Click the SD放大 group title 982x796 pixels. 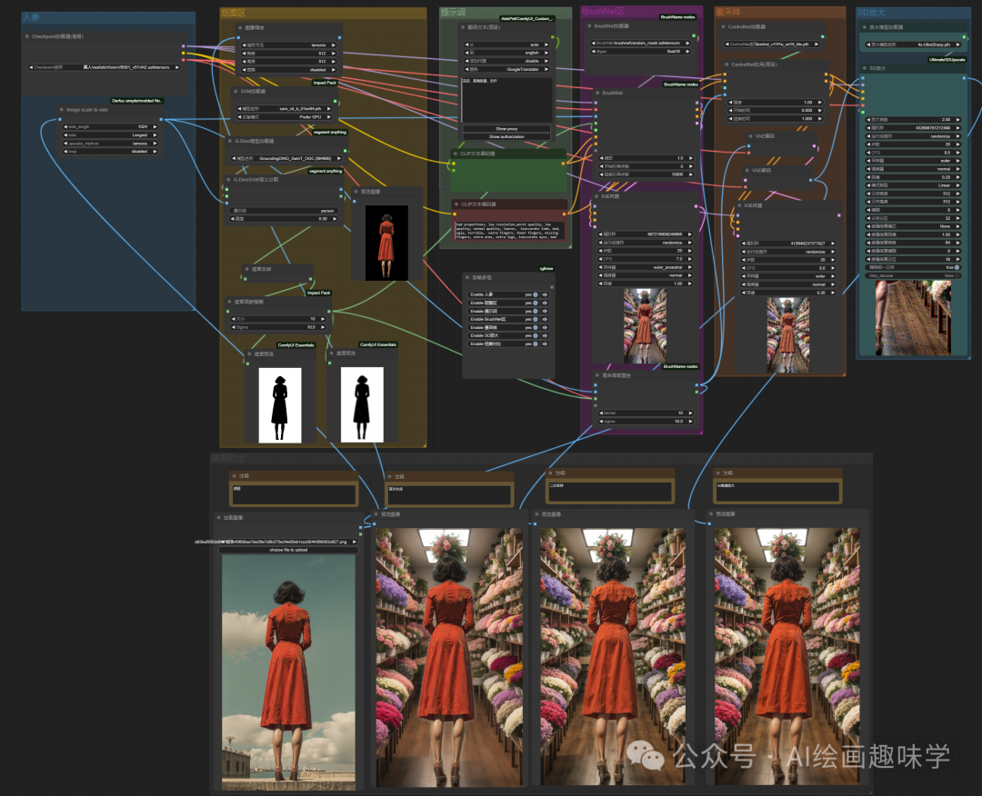(x=870, y=12)
